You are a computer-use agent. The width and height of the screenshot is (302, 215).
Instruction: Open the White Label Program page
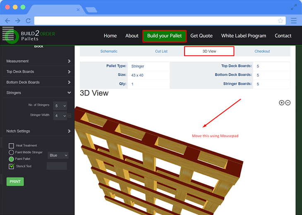(x=244, y=36)
